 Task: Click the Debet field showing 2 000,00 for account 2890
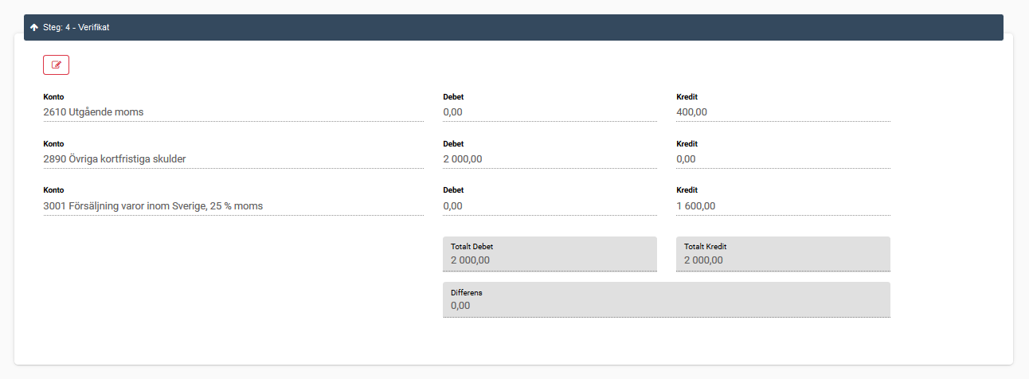pos(550,159)
